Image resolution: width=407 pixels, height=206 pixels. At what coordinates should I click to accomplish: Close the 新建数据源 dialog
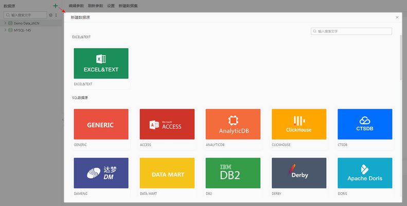[x=397, y=18]
